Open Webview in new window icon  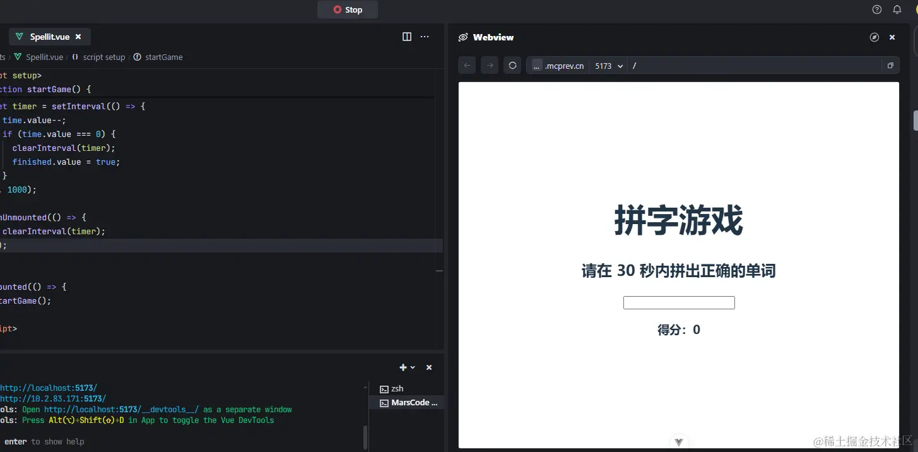[x=890, y=66]
